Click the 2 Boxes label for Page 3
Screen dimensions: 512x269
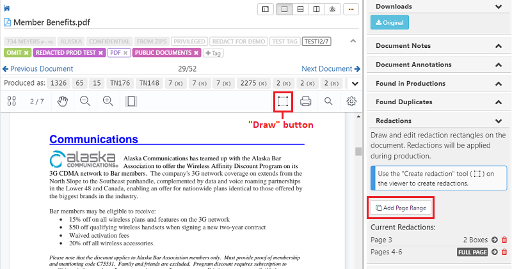pyautogui.click(x=476, y=240)
